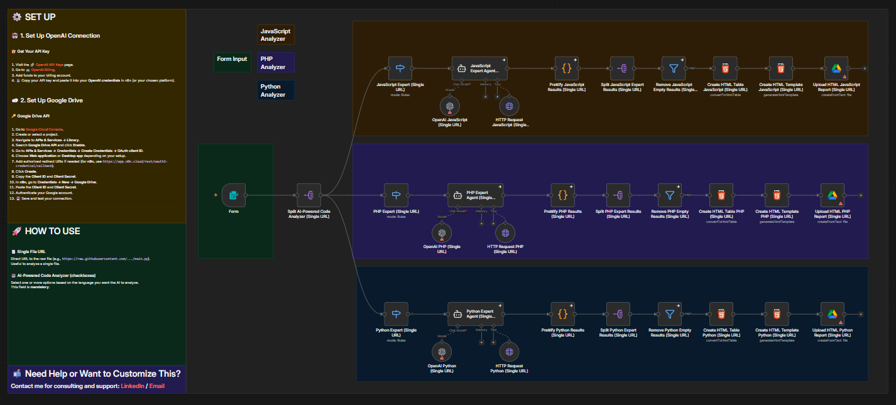896x405 pixels.
Task: Click the Form Input sticky note label
Action: coord(232,59)
